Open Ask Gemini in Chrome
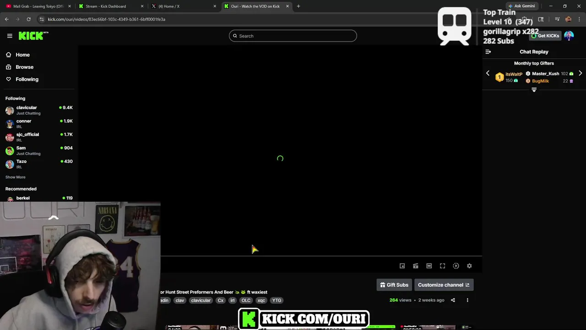Image resolution: width=586 pixels, height=330 pixels. pos(521,6)
